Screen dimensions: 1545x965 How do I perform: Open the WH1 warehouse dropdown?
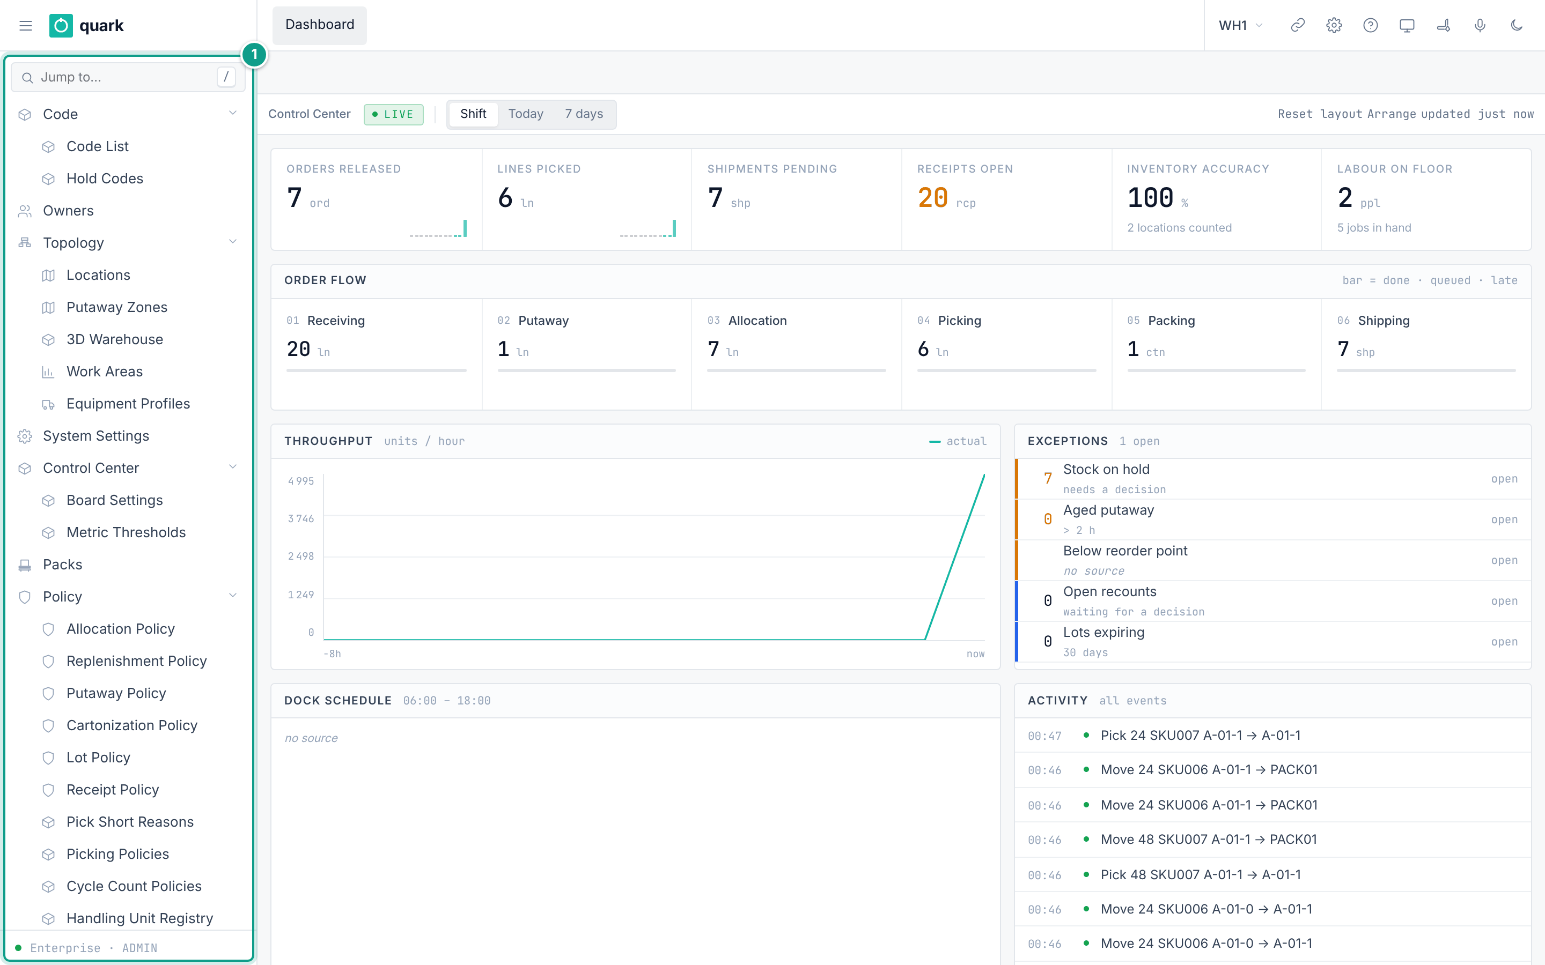click(1240, 26)
